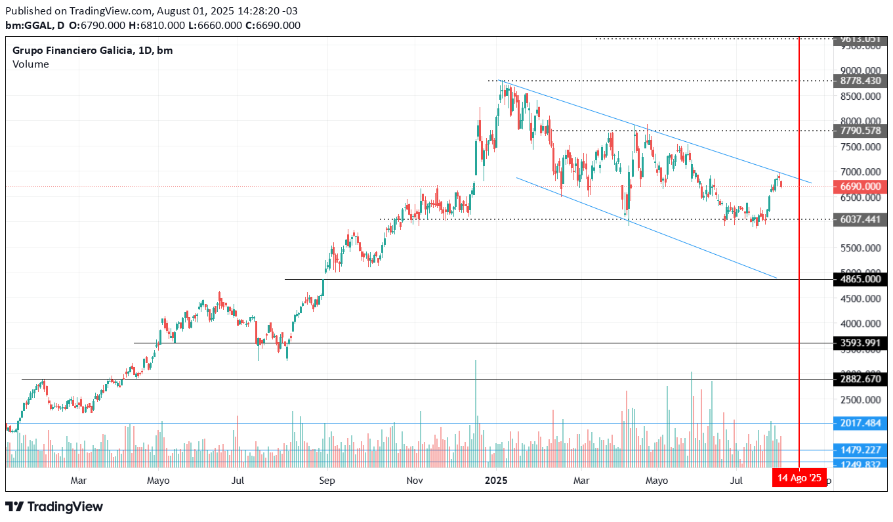This screenshot has height=522, width=893.
Task: Click the TradingView logo
Action: (54, 507)
